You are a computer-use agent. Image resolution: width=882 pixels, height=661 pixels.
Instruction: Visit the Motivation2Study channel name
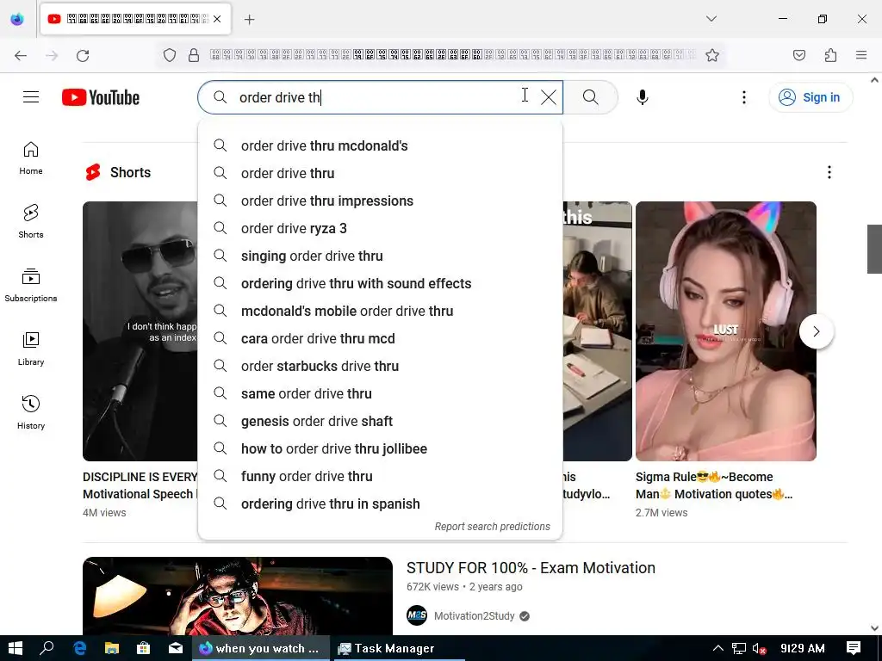(x=474, y=616)
